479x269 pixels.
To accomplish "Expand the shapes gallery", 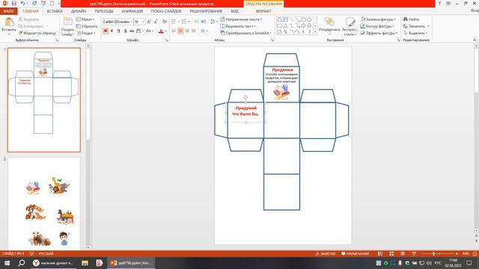I will [315, 31].
